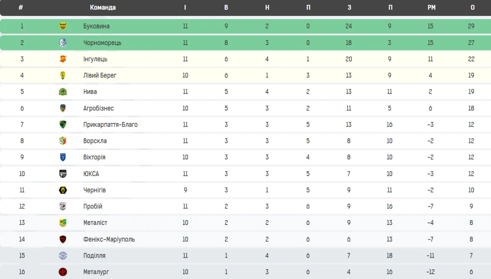The image size is (491, 279).
Task: Click the ЮКСА team badge
Action: 63,174
